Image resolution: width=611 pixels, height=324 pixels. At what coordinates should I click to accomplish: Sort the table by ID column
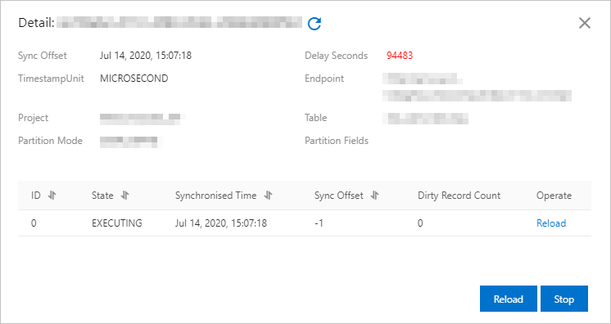[52, 196]
